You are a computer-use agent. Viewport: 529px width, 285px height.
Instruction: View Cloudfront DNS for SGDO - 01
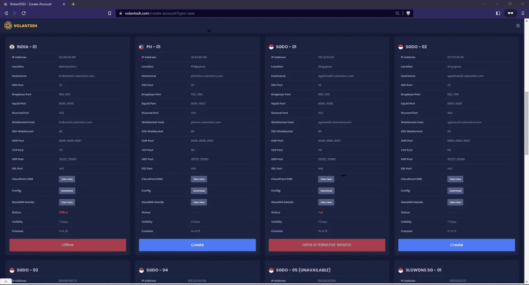[326, 179]
